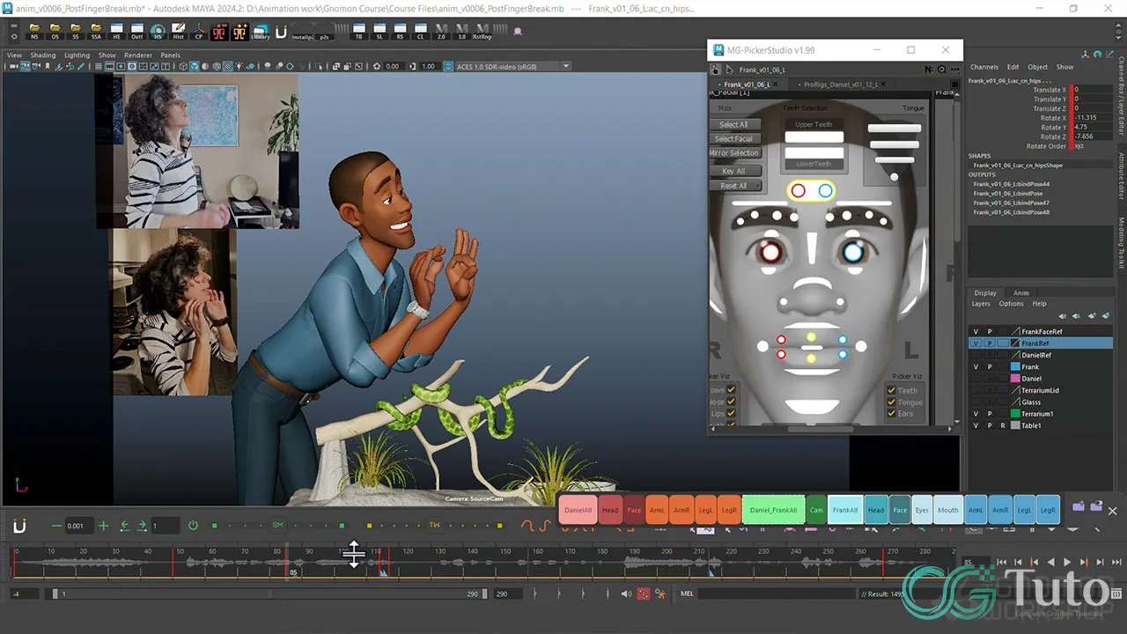Toggle the Teeth picker visibility checkbox
This screenshot has width=1127, height=634.
point(891,390)
